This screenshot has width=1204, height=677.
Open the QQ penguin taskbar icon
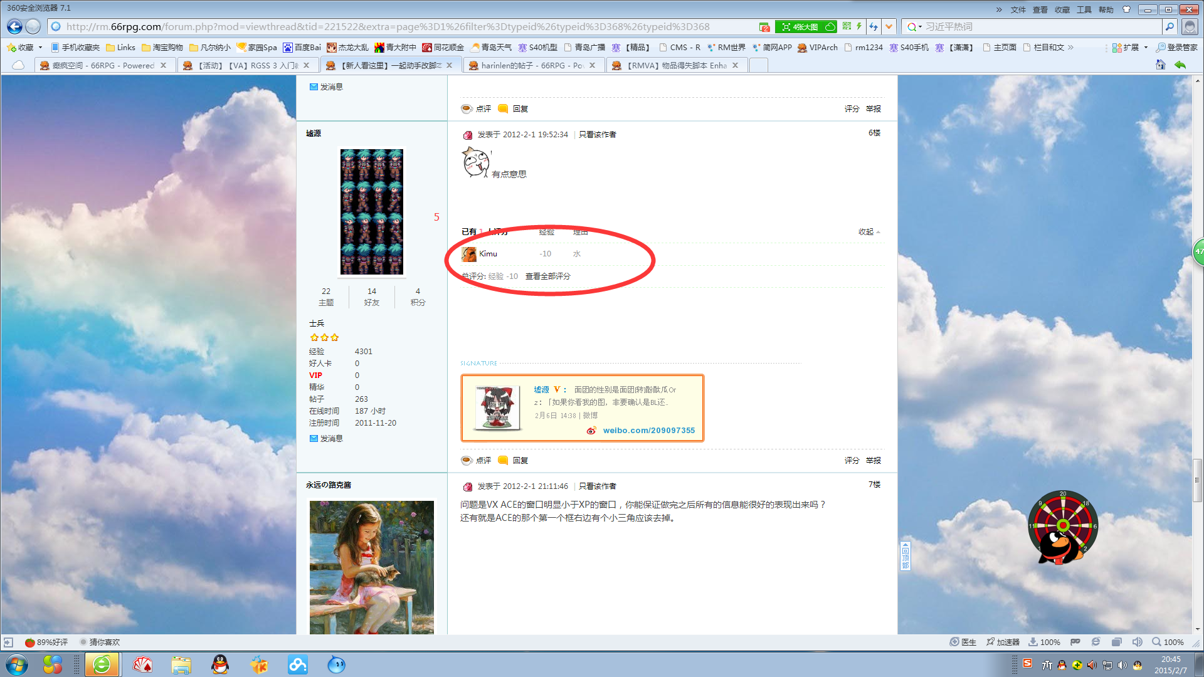coord(219,664)
